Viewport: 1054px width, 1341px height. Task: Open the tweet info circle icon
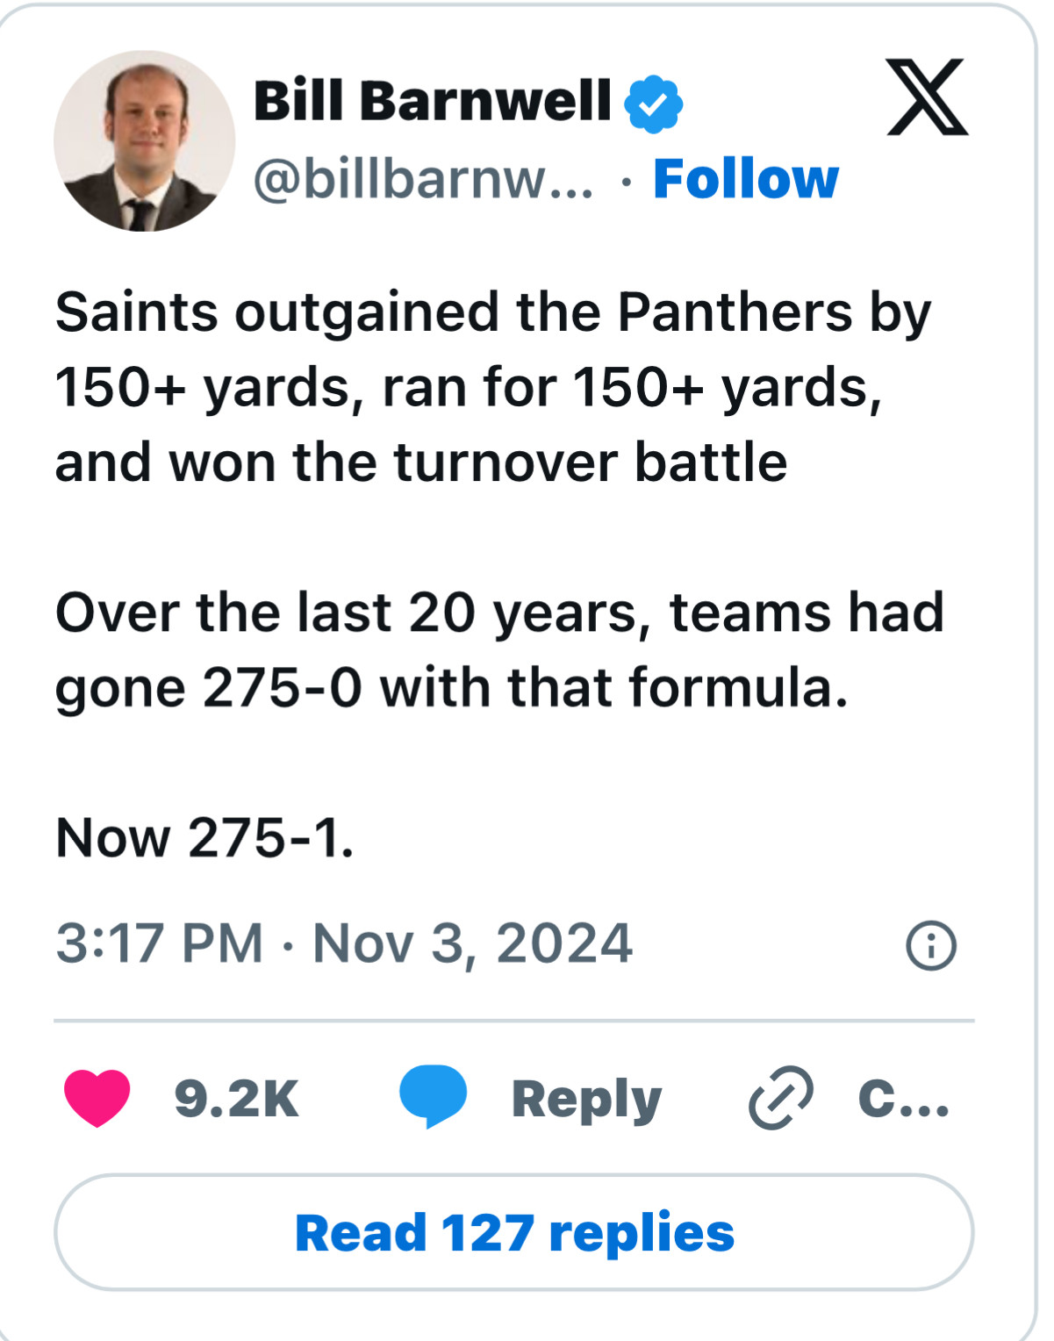pos(930,945)
